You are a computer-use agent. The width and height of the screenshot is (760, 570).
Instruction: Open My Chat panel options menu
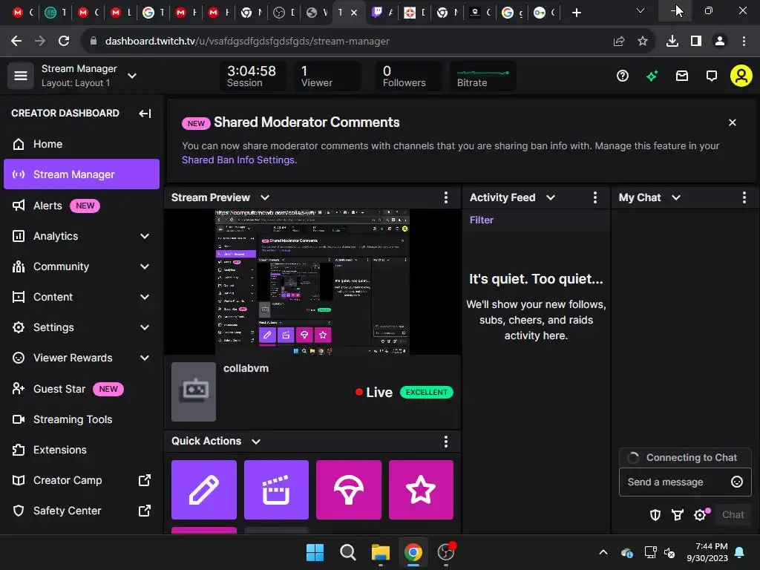tap(744, 197)
